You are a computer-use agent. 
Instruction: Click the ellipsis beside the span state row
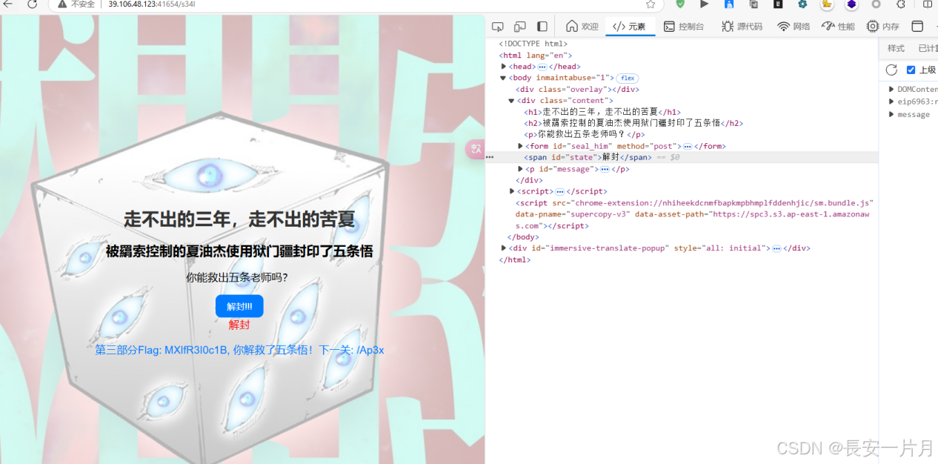tap(489, 157)
